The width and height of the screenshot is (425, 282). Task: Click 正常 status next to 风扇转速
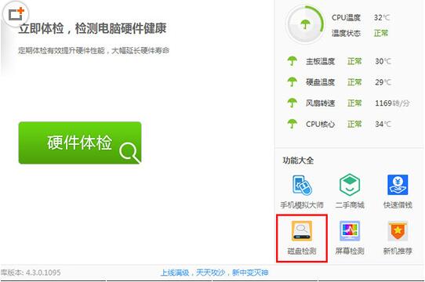[x=354, y=103]
